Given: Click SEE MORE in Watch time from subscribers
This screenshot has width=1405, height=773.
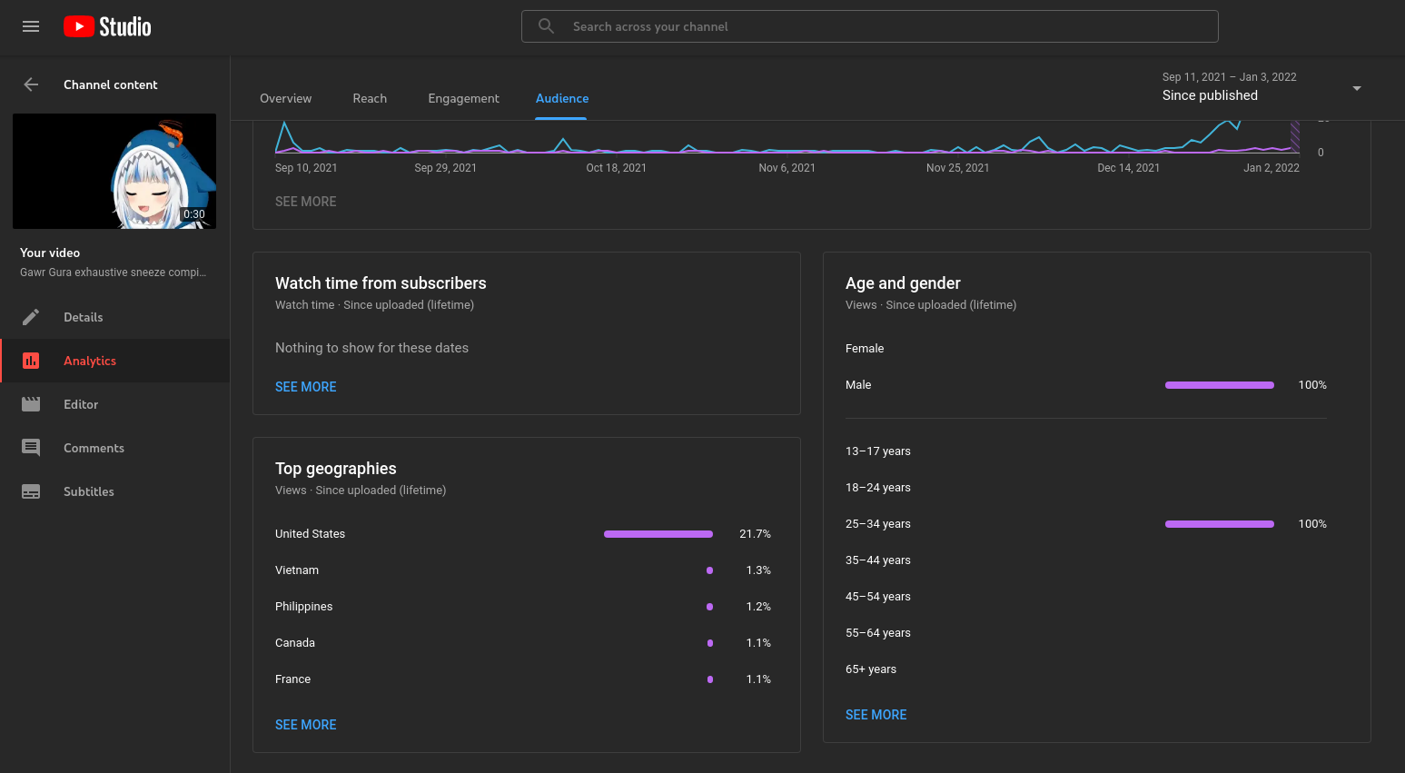Looking at the screenshot, I should (x=305, y=387).
